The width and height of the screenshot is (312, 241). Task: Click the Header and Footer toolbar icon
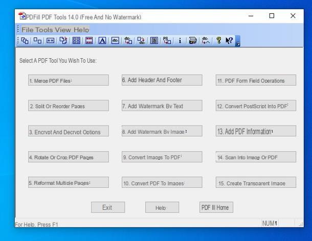point(89,40)
